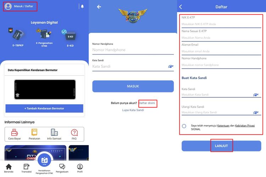
Task: Open the E-Pengesahan STNK service icon
Action: (x=44, y=34)
